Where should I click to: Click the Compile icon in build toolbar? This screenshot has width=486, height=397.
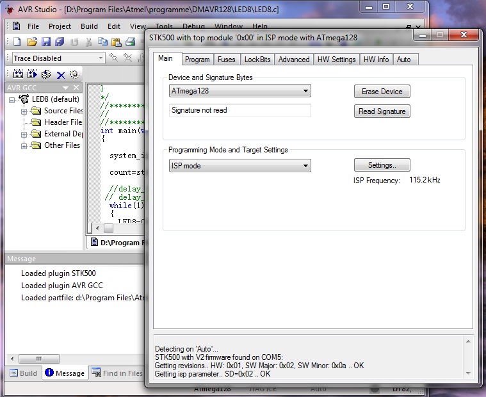(x=46, y=74)
